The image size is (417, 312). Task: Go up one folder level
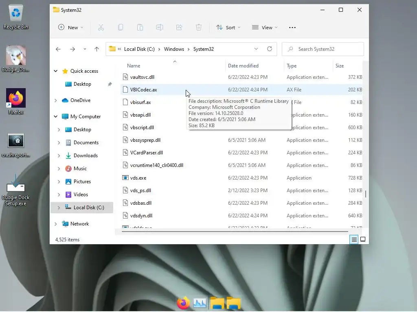tap(97, 49)
